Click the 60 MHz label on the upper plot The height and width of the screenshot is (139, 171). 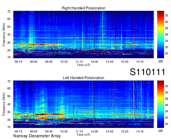[9, 19]
